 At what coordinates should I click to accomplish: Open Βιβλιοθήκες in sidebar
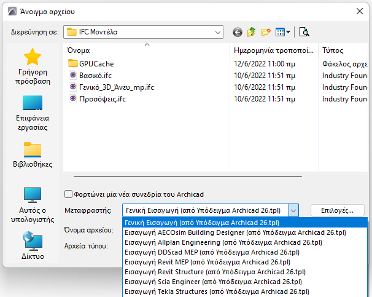(x=33, y=155)
